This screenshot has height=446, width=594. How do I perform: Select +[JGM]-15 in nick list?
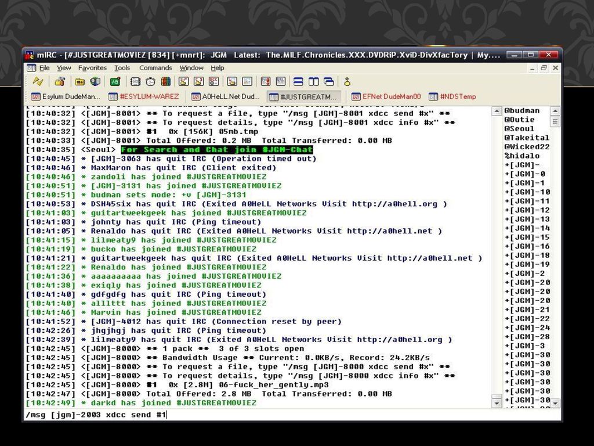527,237
